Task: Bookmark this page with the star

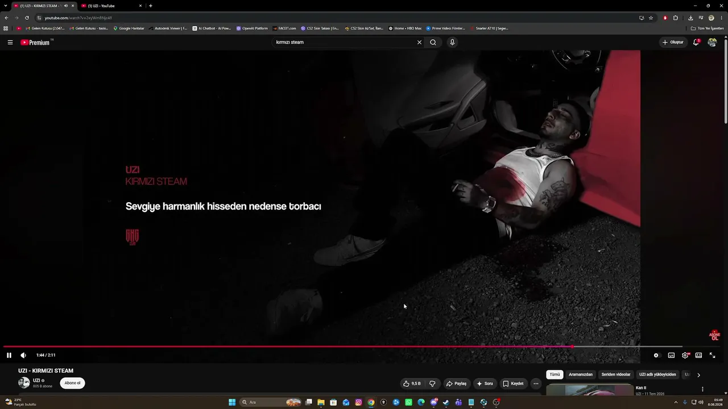Action: point(651,18)
